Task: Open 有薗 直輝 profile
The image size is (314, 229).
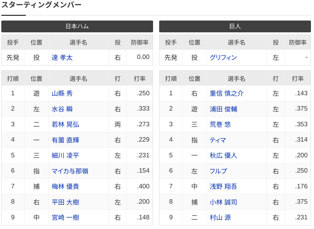Action: (65, 140)
